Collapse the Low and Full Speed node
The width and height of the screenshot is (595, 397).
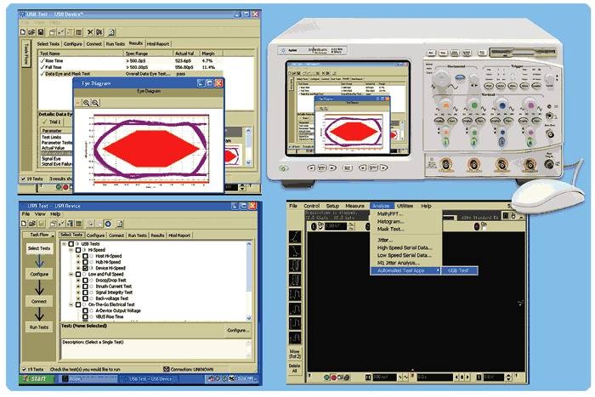coord(71,274)
